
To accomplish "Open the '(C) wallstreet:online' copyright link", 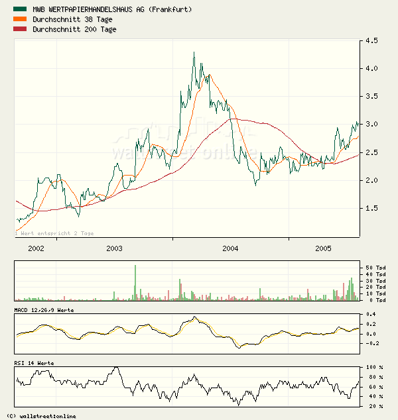I will pyautogui.click(x=38, y=415).
